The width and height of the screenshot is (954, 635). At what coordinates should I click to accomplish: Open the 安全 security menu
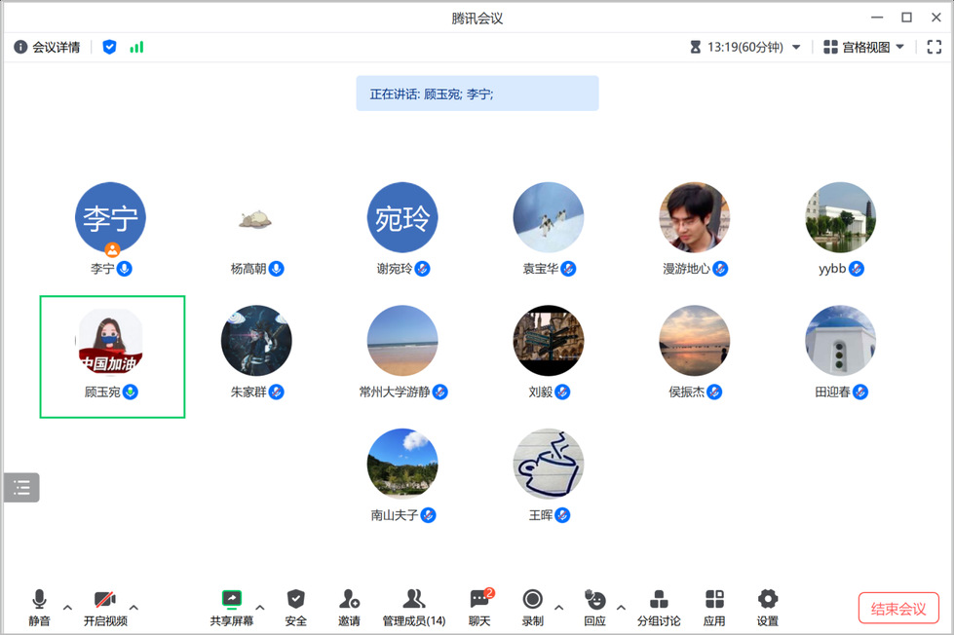(295, 607)
